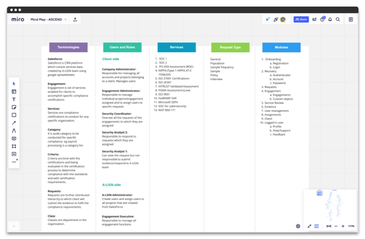Select the Users and Roles header

point(122,47)
